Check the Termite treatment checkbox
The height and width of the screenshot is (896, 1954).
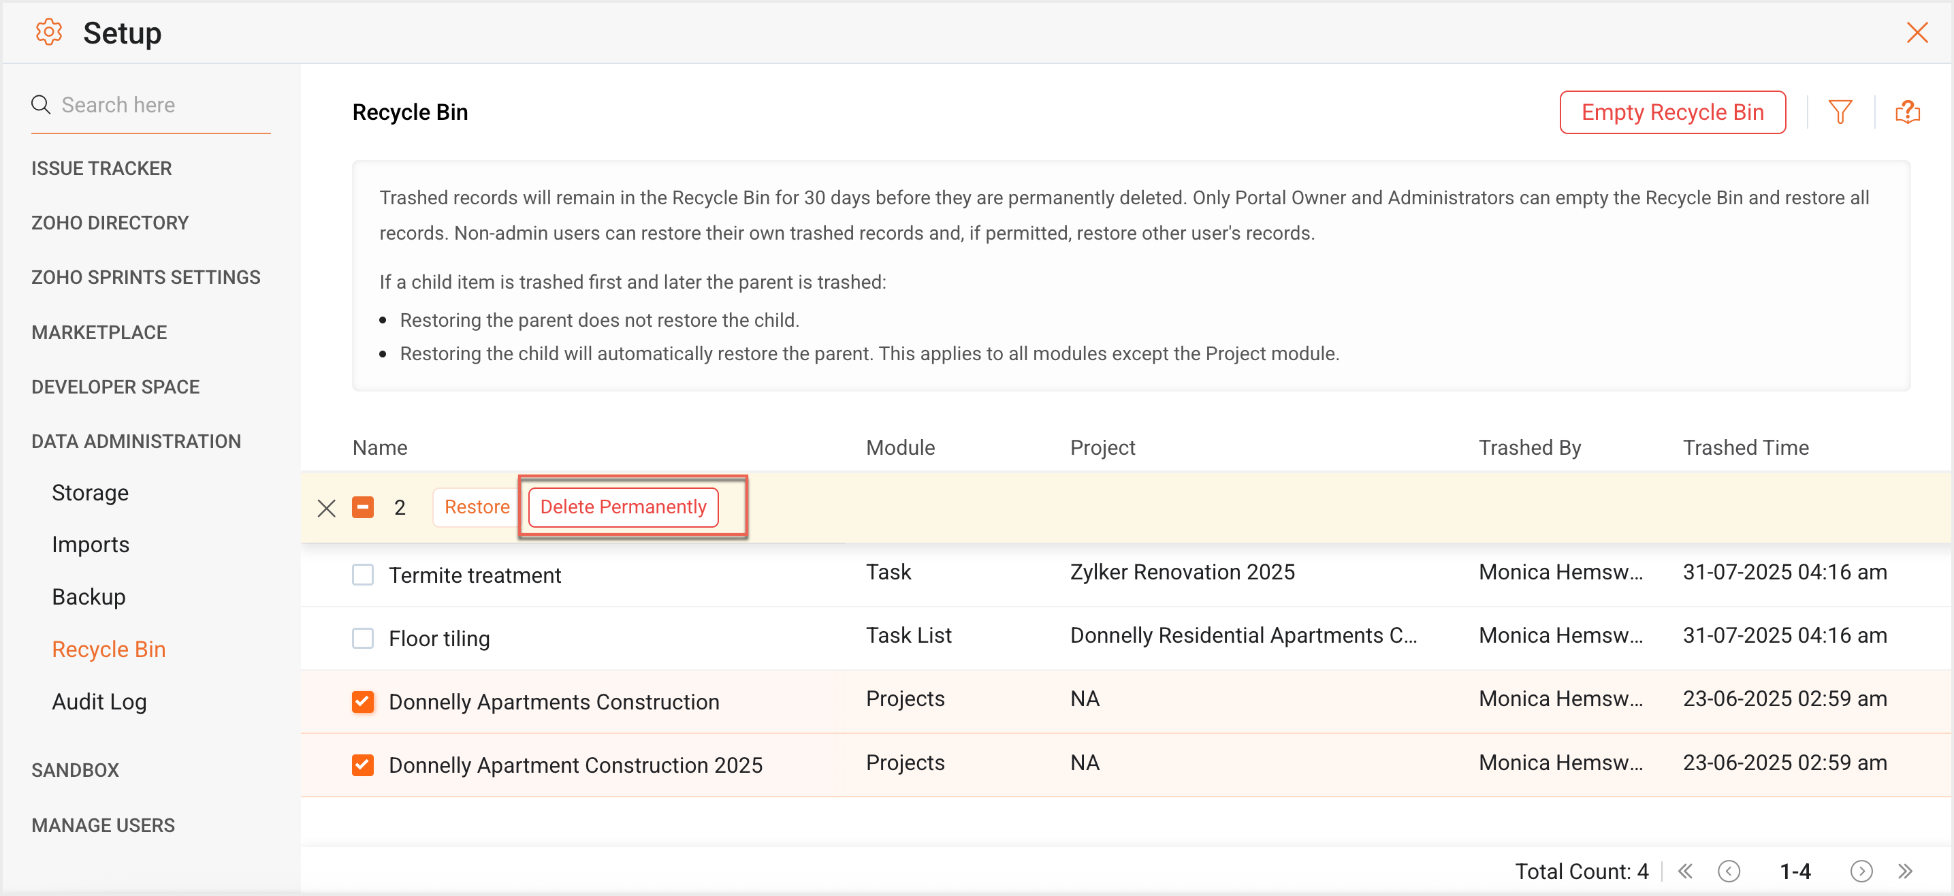[x=363, y=575]
